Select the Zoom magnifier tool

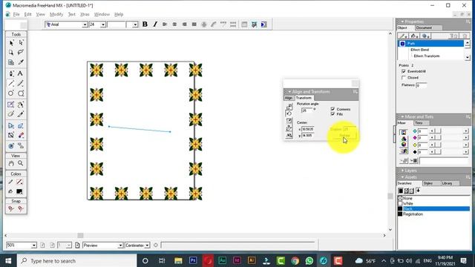pos(21,163)
